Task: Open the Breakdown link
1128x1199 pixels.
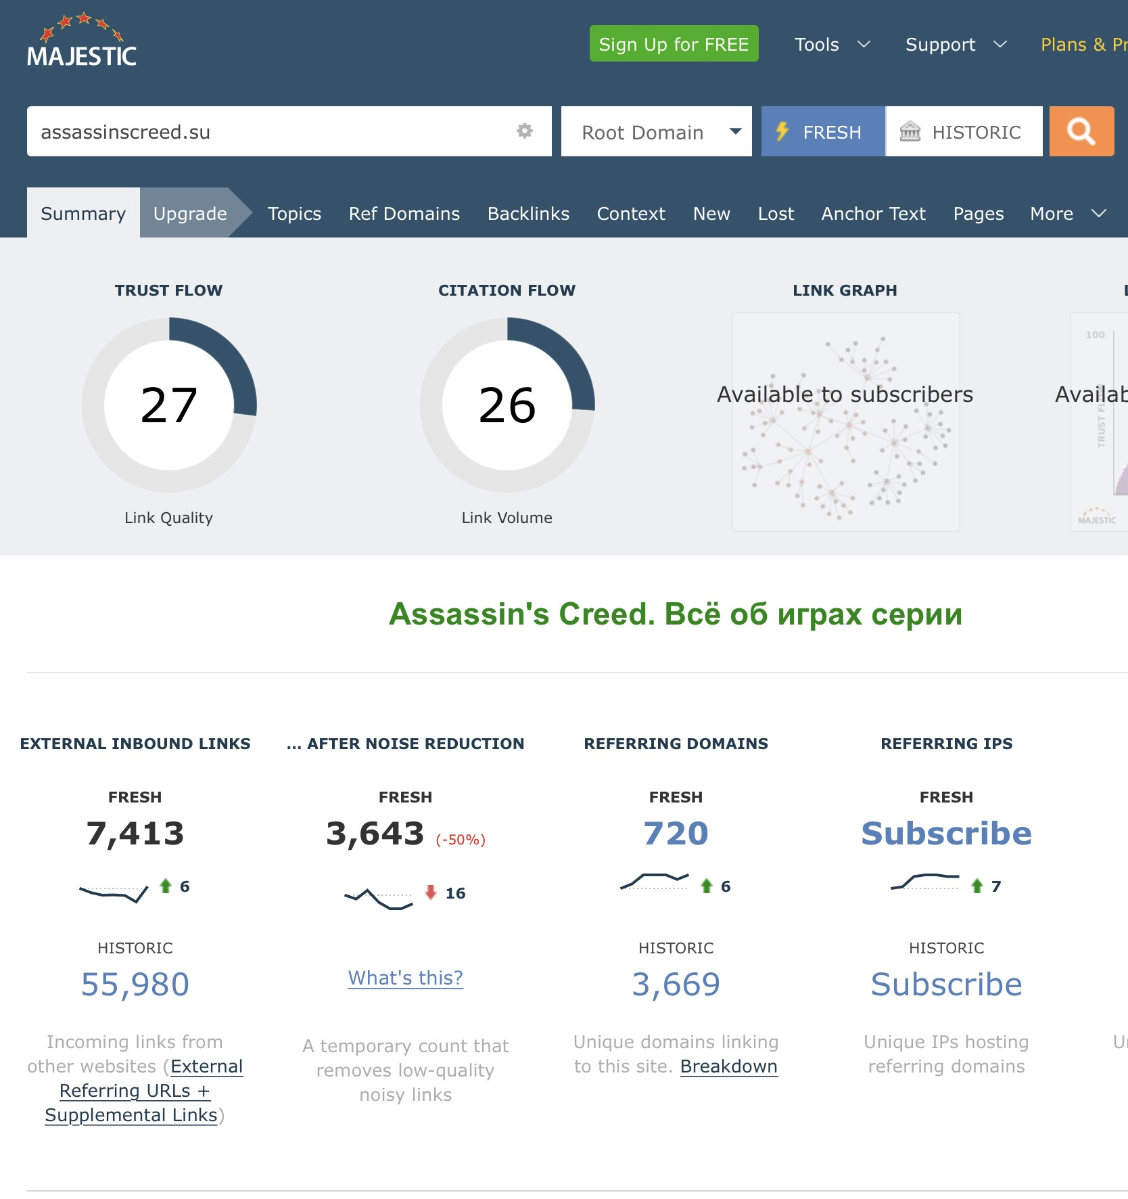Action: click(x=729, y=1066)
